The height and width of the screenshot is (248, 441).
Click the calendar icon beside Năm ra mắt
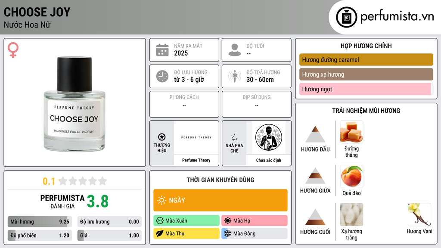(x=162, y=50)
